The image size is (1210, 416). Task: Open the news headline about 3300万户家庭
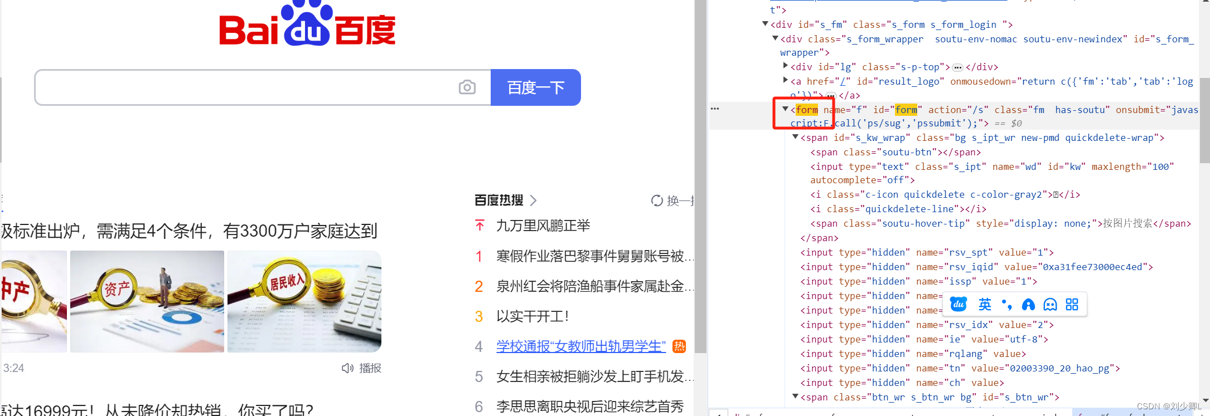tap(188, 231)
